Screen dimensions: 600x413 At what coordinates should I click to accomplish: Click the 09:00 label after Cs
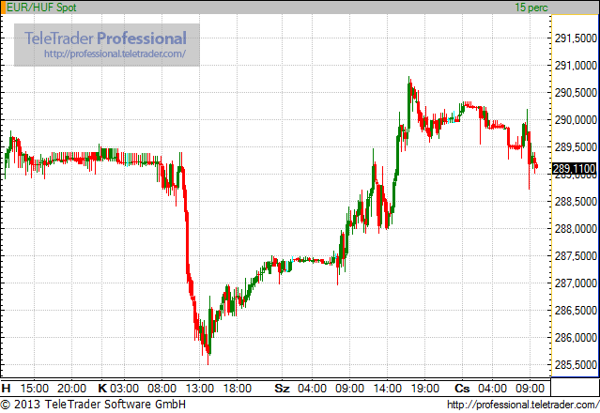pyautogui.click(x=530, y=389)
